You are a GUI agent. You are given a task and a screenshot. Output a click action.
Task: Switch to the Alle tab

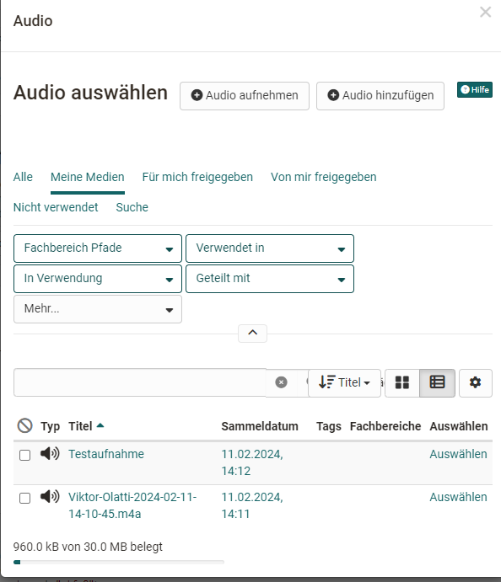pos(23,177)
